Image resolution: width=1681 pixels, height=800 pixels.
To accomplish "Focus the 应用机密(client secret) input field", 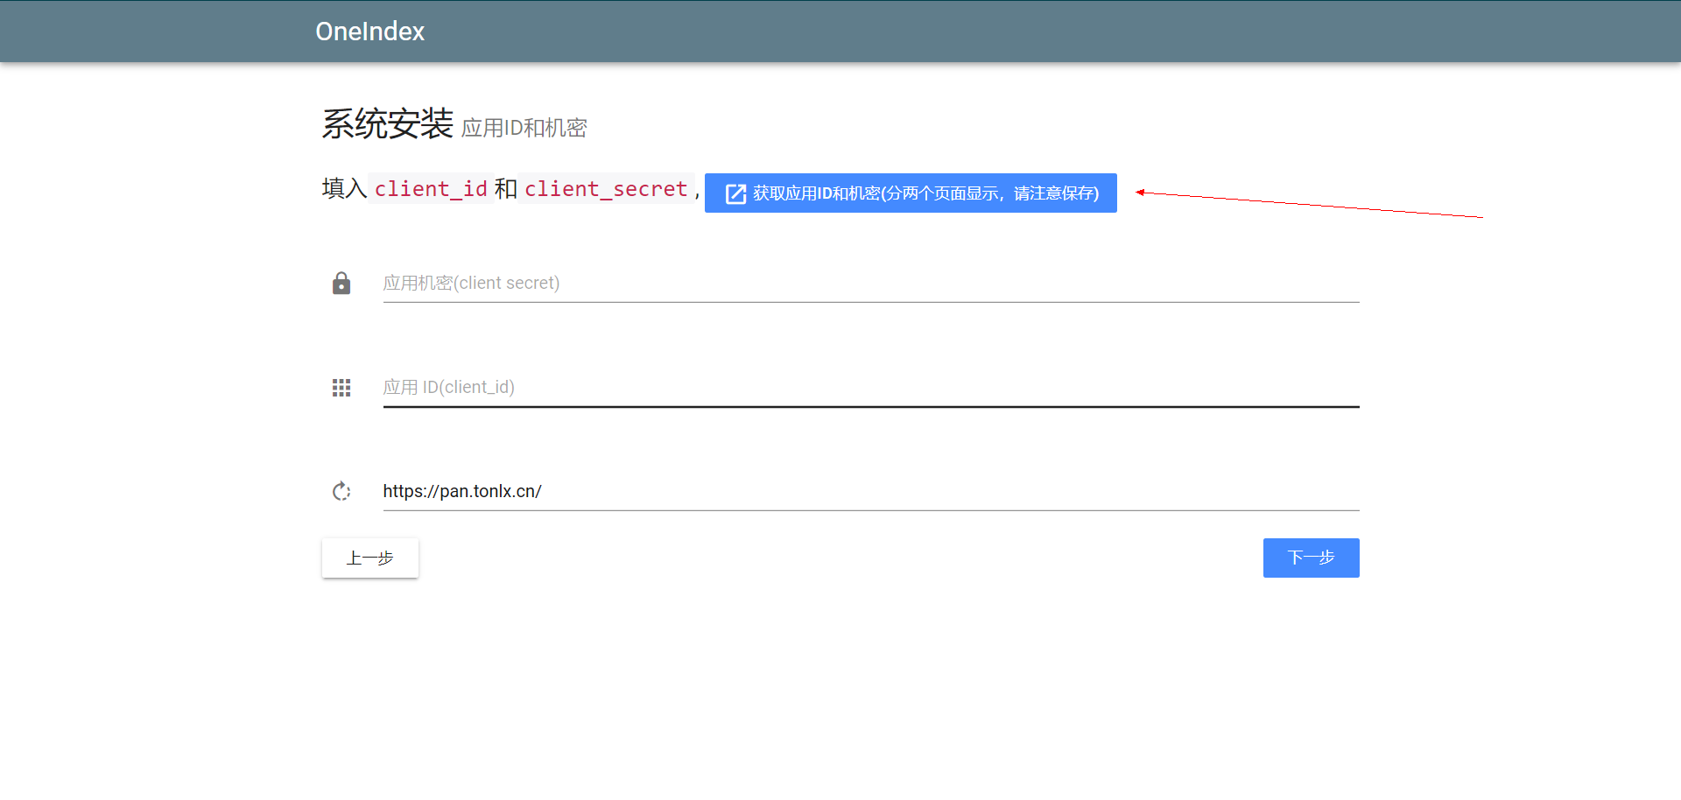I will (871, 283).
